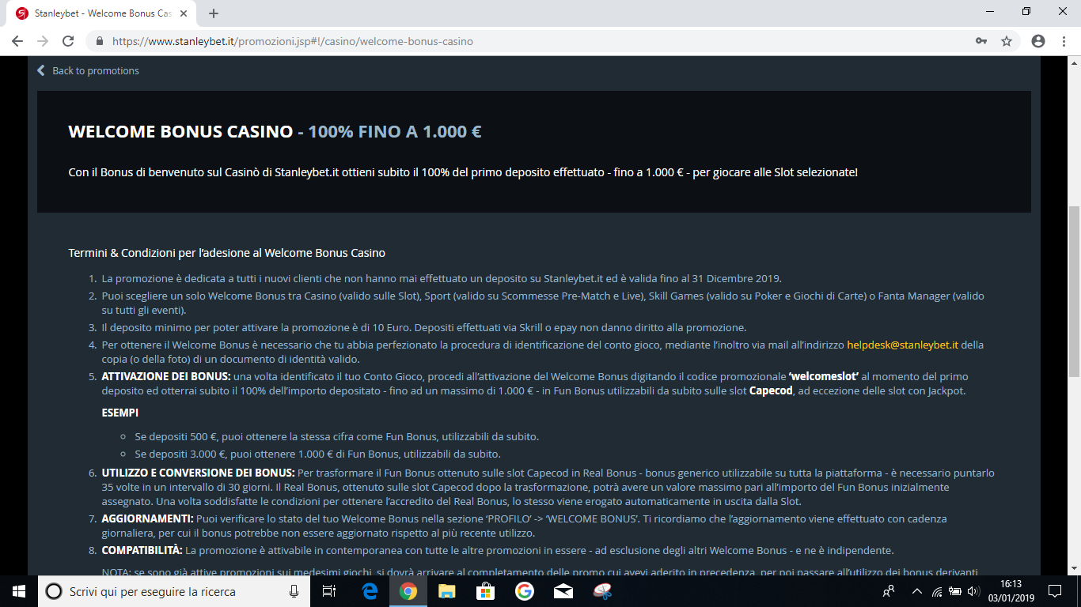Click the COMPATIBILITÀ label
The width and height of the screenshot is (1081, 607).
142,550
